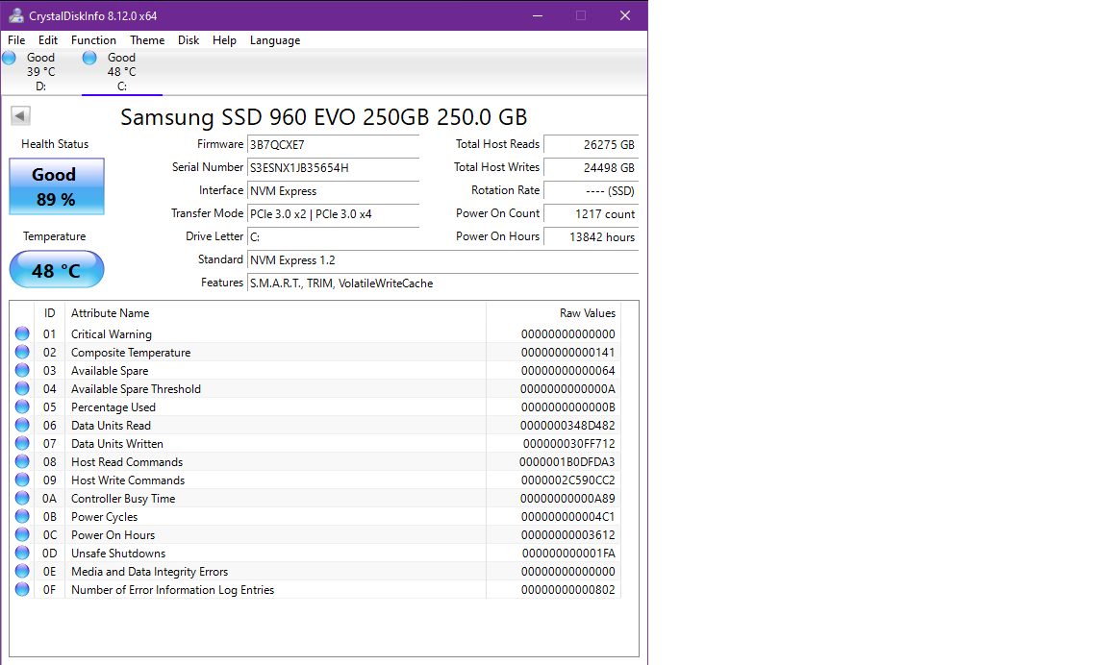Click the Transfer Mode field

333,214
